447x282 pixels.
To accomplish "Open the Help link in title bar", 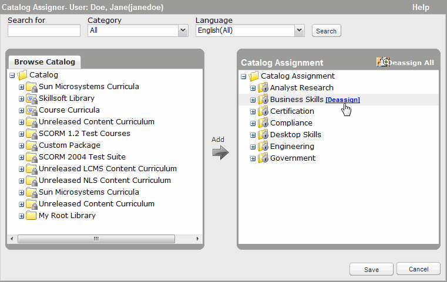I will pyautogui.click(x=421, y=7).
